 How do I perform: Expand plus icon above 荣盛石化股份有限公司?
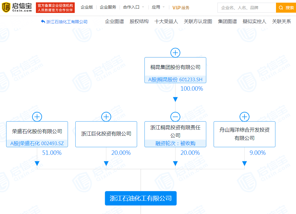pos(37,117)
